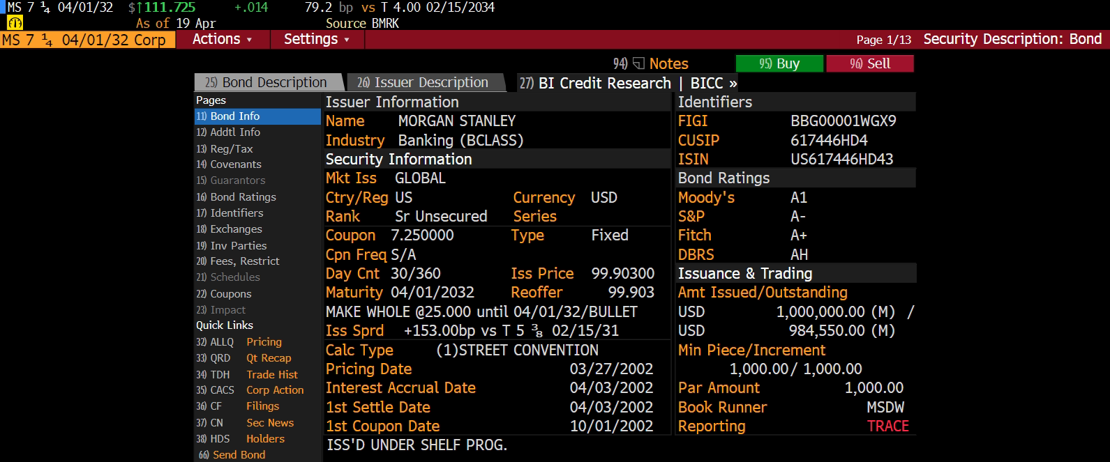Viewport: 1110px width, 462px height.
Task: Click the Mkt Iss value GLOBAL
Action: pyautogui.click(x=420, y=178)
